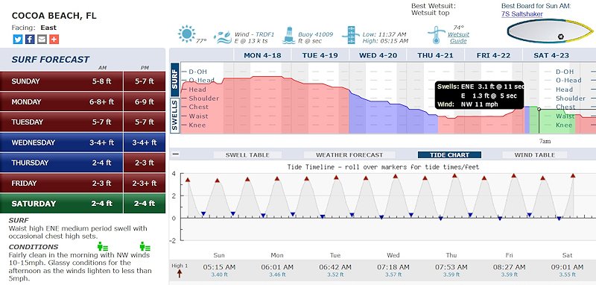Screen dimensions: 596x285
Task: Share forecast via Twitter icon
Action: [x=18, y=40]
